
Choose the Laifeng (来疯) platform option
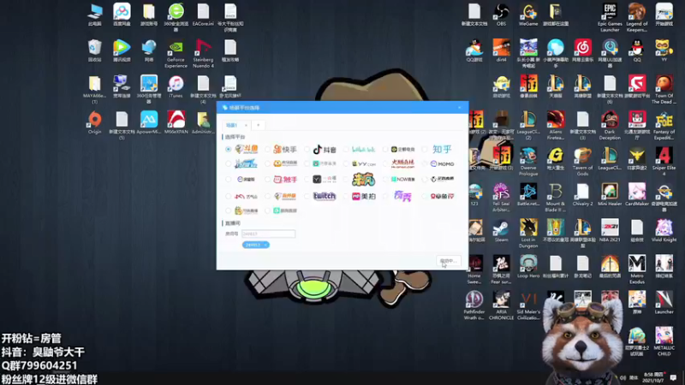pos(346,180)
